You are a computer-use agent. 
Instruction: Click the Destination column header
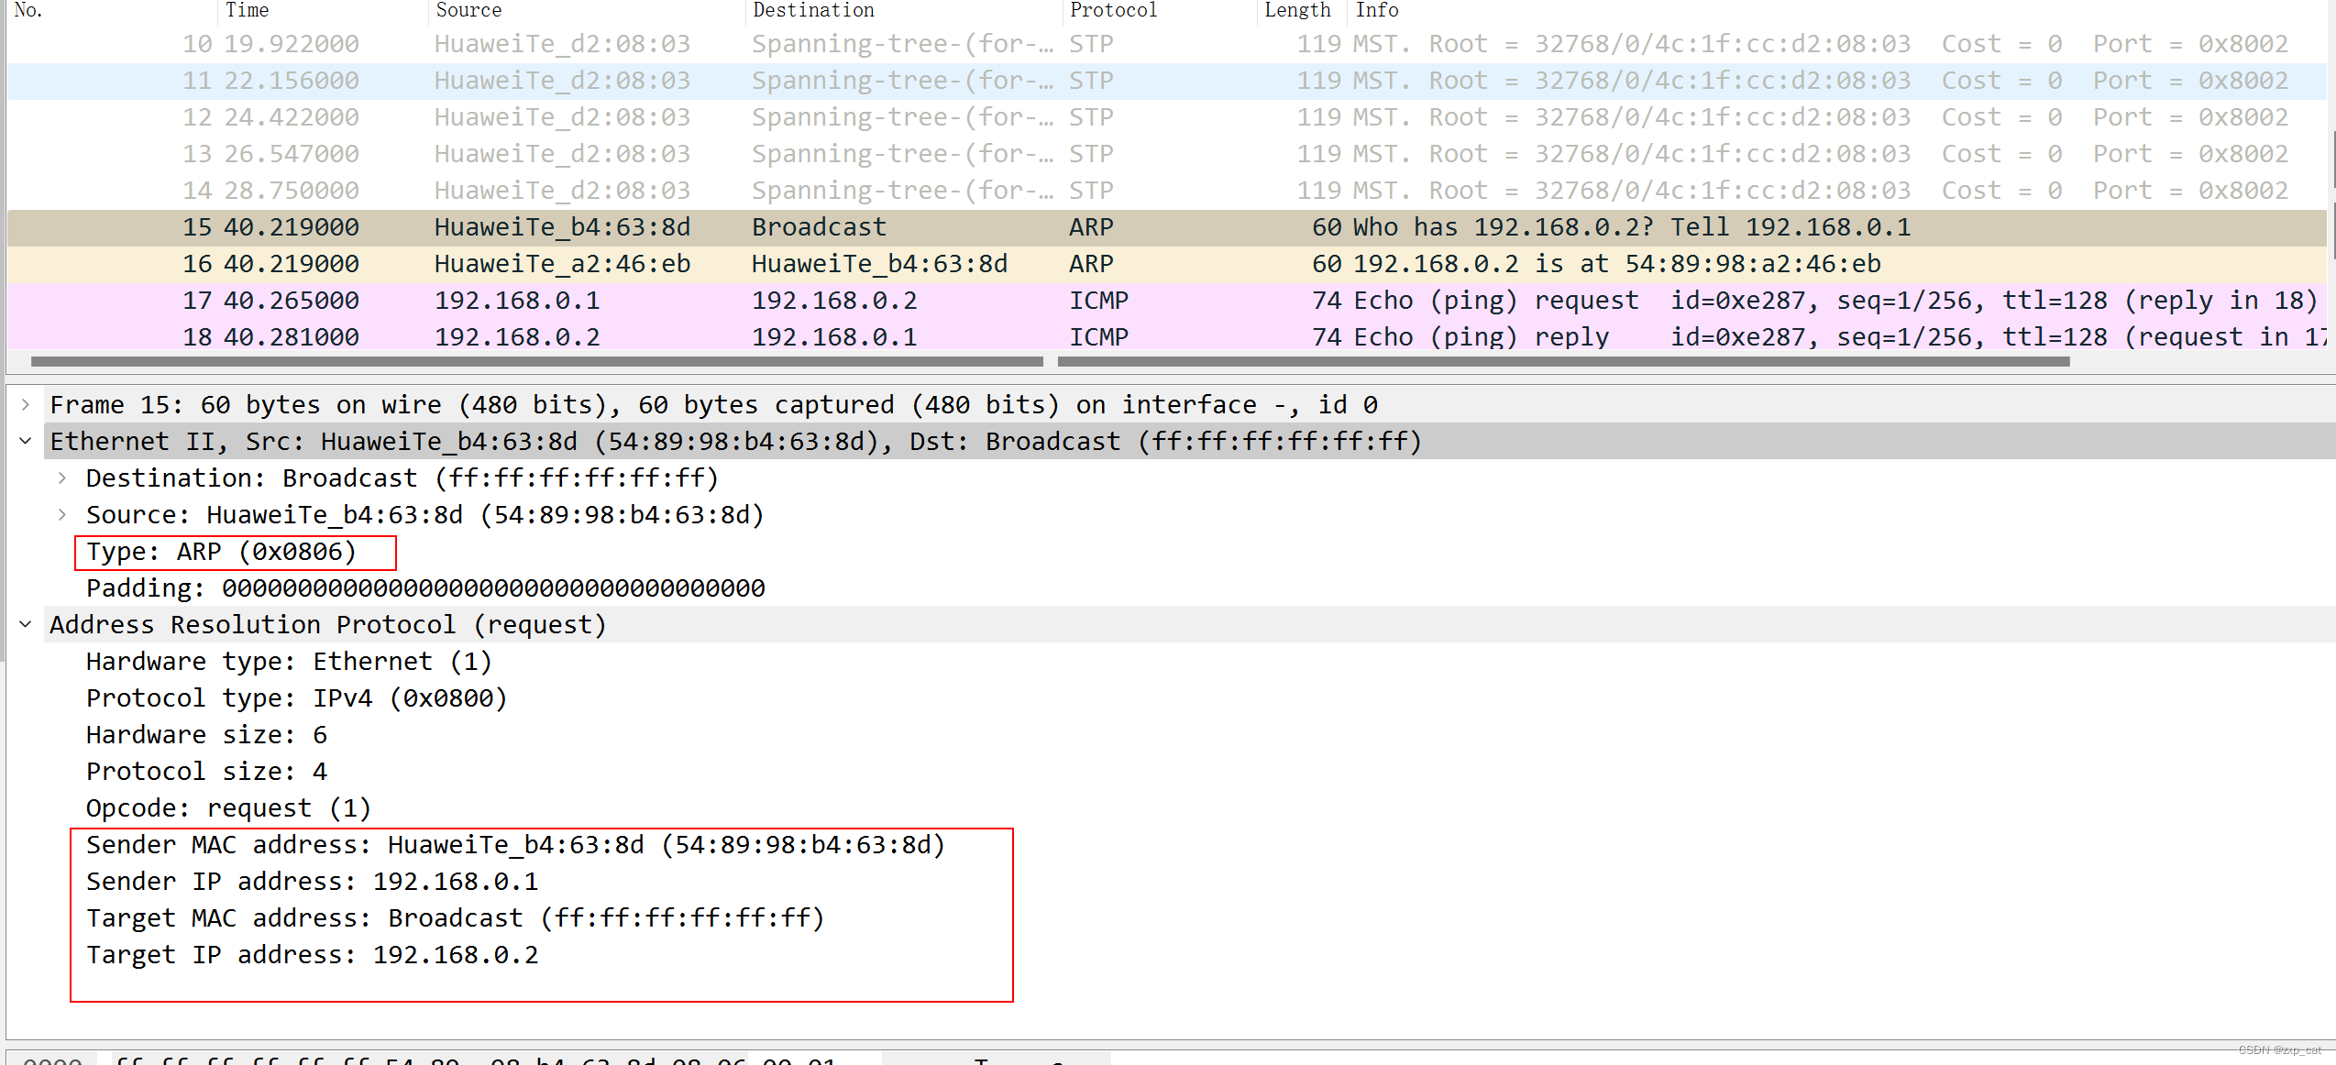pos(813,10)
